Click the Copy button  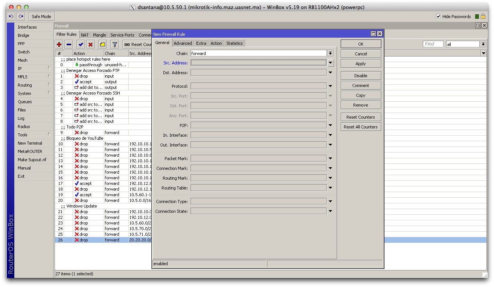tap(361, 95)
